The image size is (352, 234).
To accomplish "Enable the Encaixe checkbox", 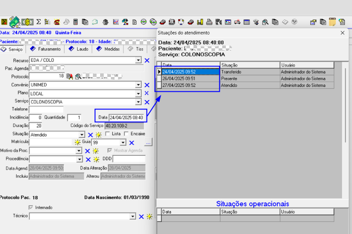I will click(126, 134).
